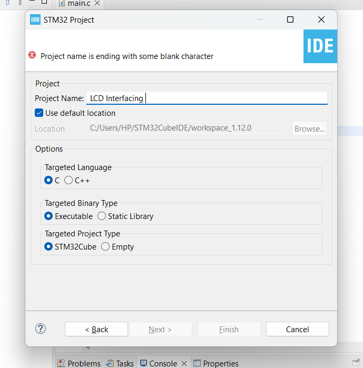Click the large blue IDE banner image
This screenshot has height=368, width=363.
tap(320, 46)
